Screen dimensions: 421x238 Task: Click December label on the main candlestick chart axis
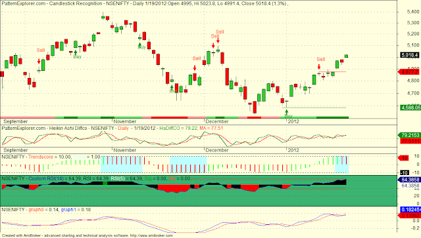tap(217, 121)
